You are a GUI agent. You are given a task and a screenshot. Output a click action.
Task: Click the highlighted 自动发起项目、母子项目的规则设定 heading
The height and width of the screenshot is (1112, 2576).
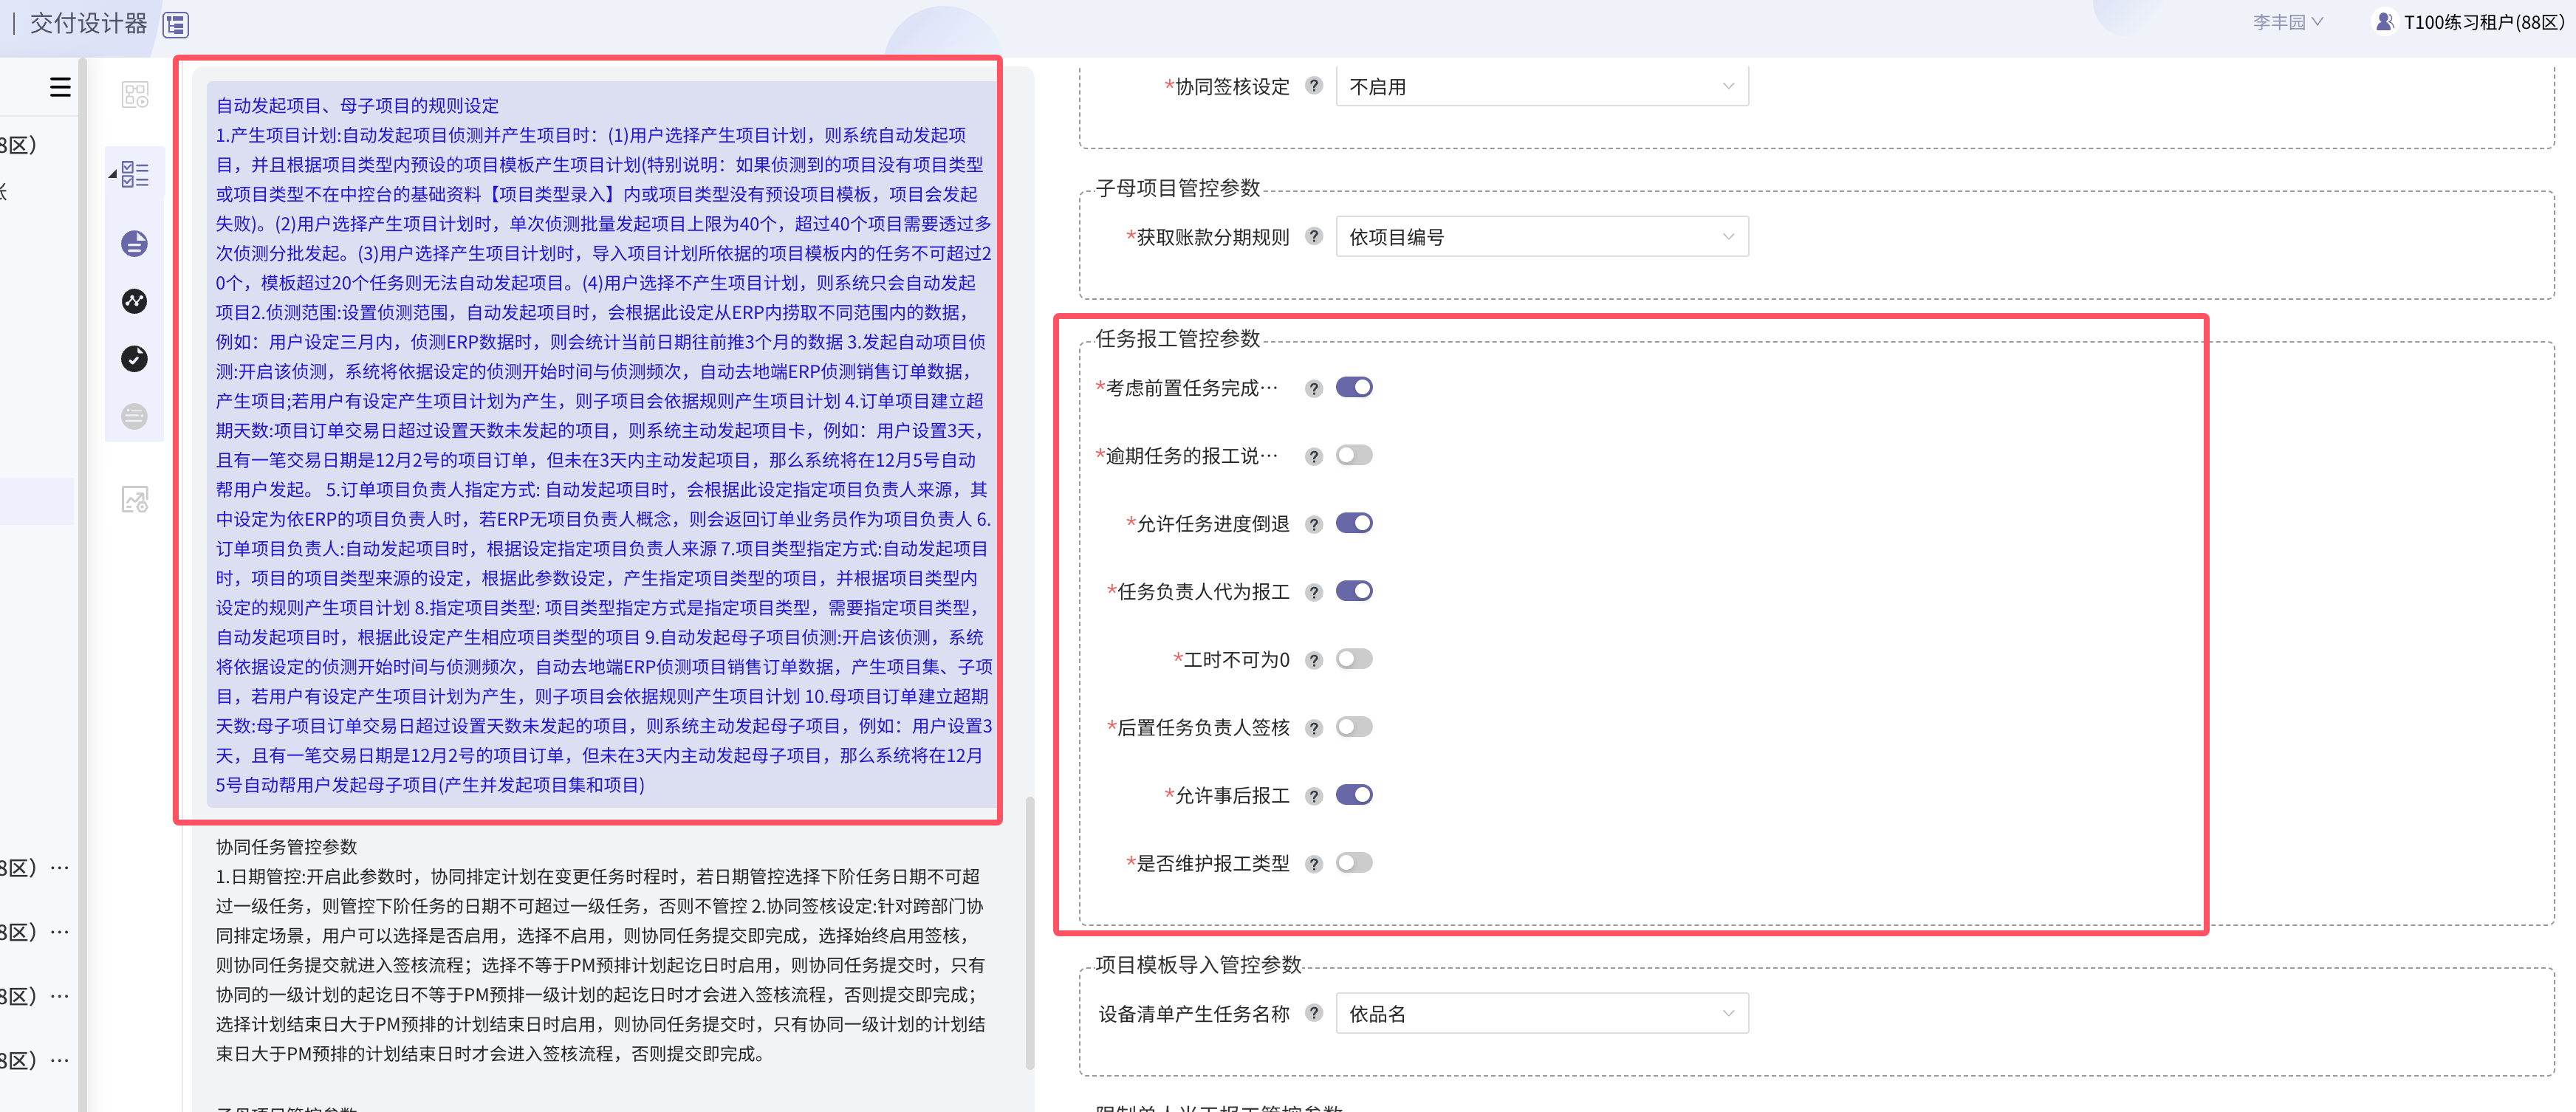coord(357,106)
